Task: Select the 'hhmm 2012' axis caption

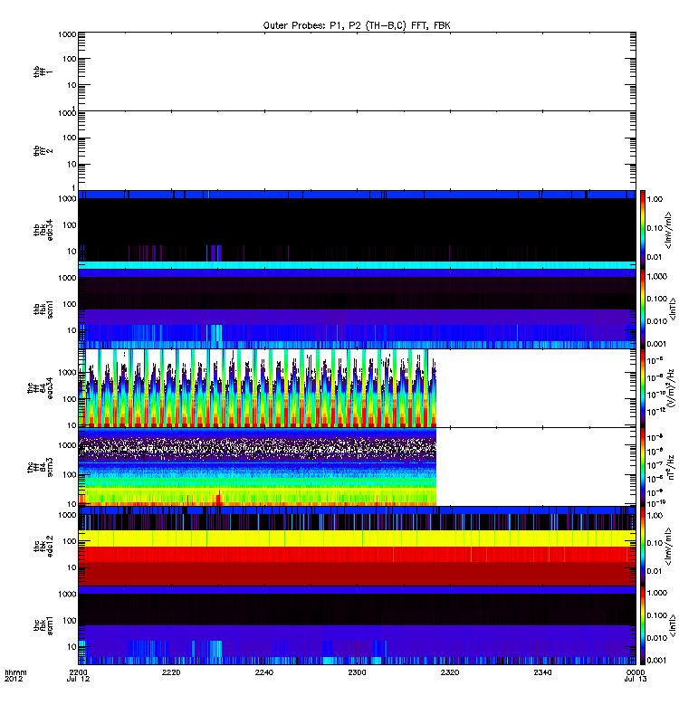Action: 15,675
